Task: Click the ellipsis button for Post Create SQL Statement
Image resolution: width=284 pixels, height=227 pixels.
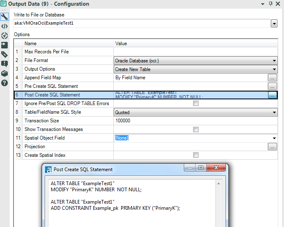Action: 272,95
